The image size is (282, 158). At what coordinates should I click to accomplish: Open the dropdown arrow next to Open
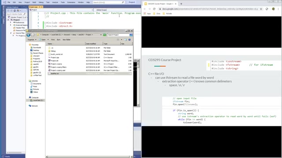[48, 39]
